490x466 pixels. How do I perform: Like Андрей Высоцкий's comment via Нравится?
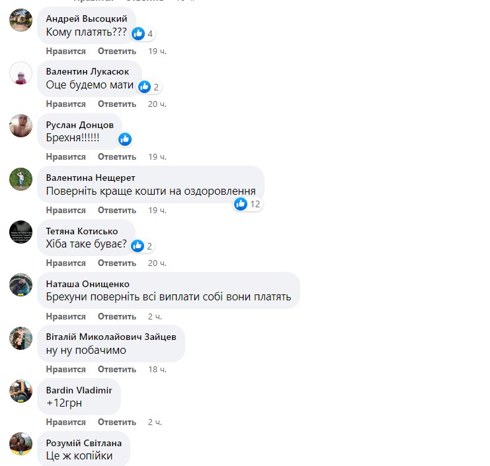coord(65,51)
